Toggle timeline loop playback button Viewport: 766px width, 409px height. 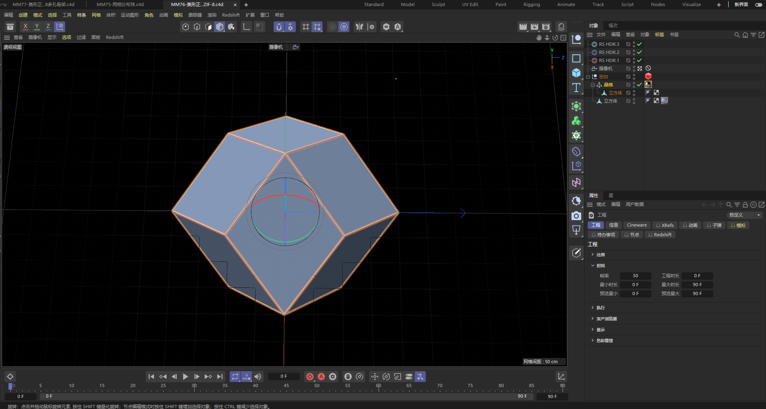tap(235, 377)
